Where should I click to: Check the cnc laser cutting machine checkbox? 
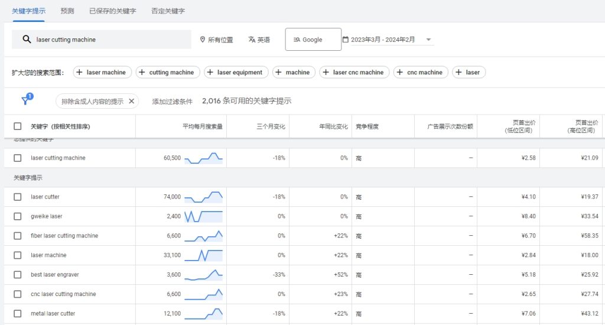pos(17,294)
